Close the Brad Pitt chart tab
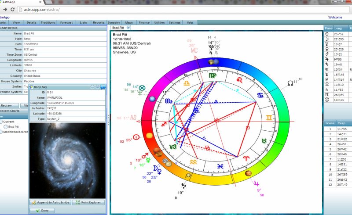Screen dimensions: 352x215 click(128, 27)
